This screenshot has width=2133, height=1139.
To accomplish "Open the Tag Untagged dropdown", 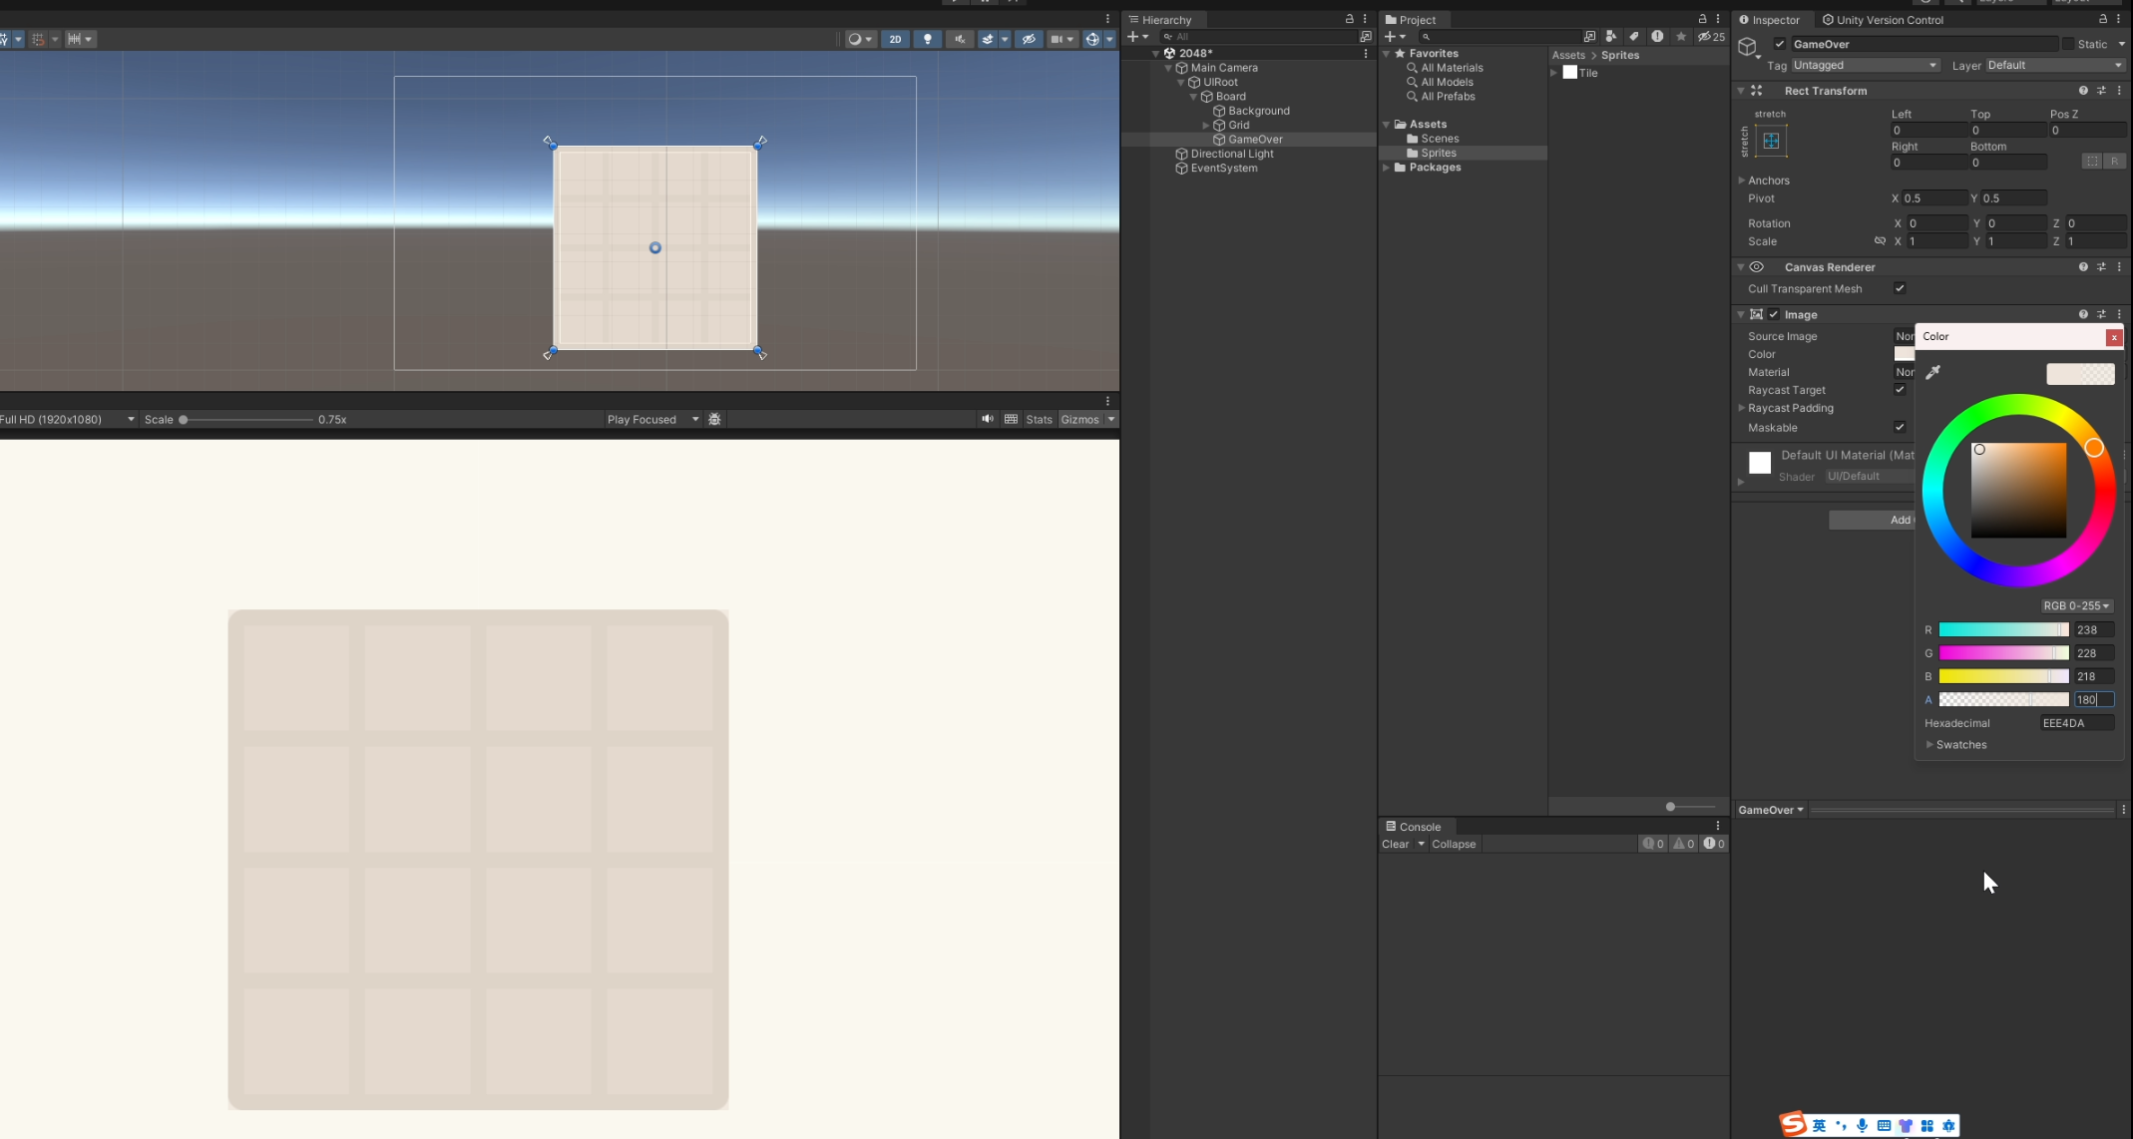I will (x=1865, y=65).
